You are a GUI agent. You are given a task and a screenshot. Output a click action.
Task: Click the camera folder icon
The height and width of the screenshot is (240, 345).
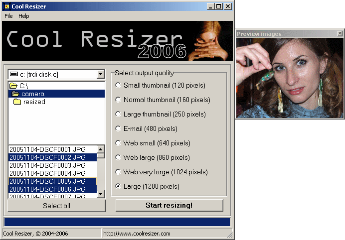click(15, 94)
